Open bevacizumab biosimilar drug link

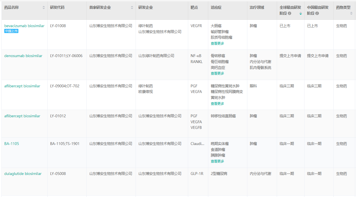24,26
